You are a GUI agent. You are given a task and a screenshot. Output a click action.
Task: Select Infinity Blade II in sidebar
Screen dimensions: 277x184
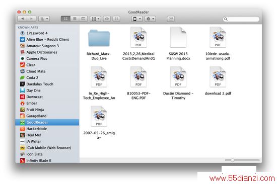pos(47,160)
